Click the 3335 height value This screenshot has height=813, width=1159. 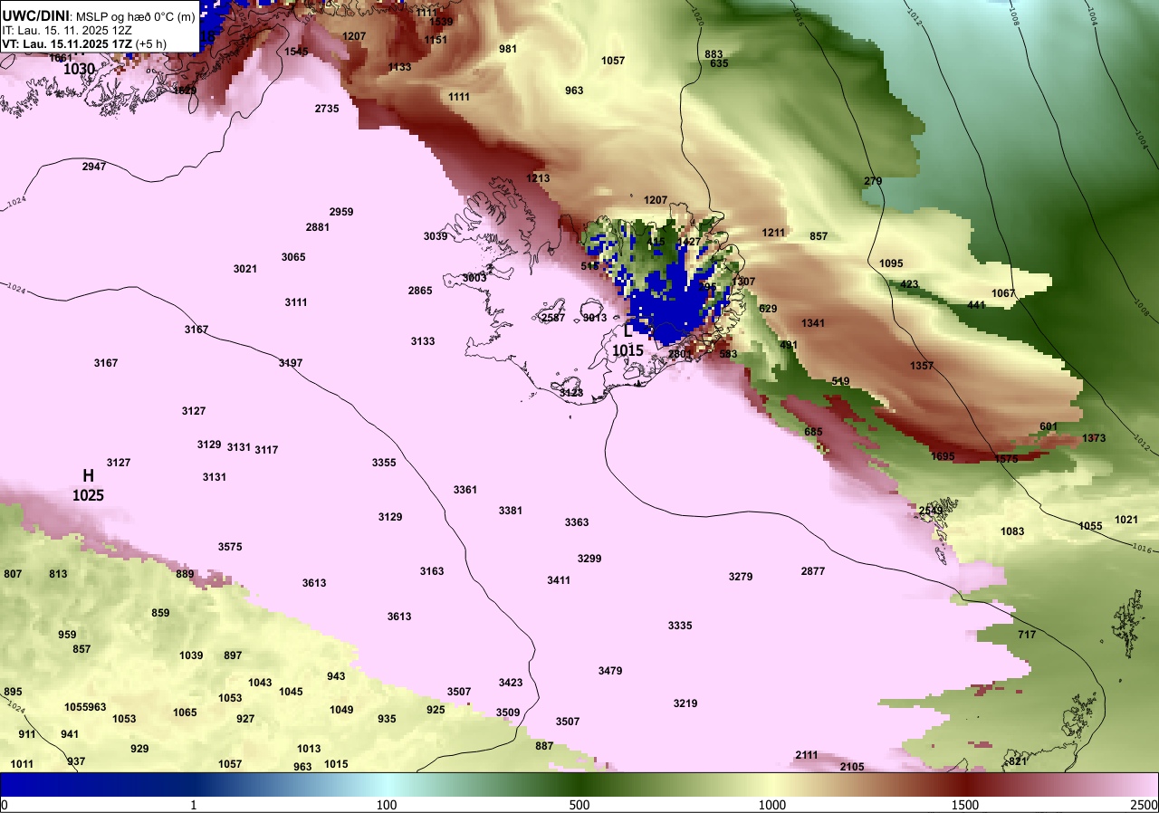coord(680,626)
